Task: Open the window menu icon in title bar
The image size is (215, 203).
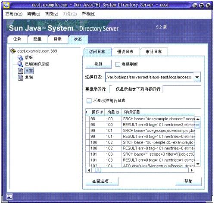Action: tap(6, 5)
